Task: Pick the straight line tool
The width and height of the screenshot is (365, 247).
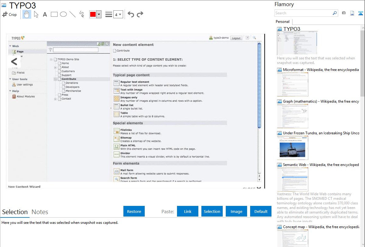Action: (73, 14)
